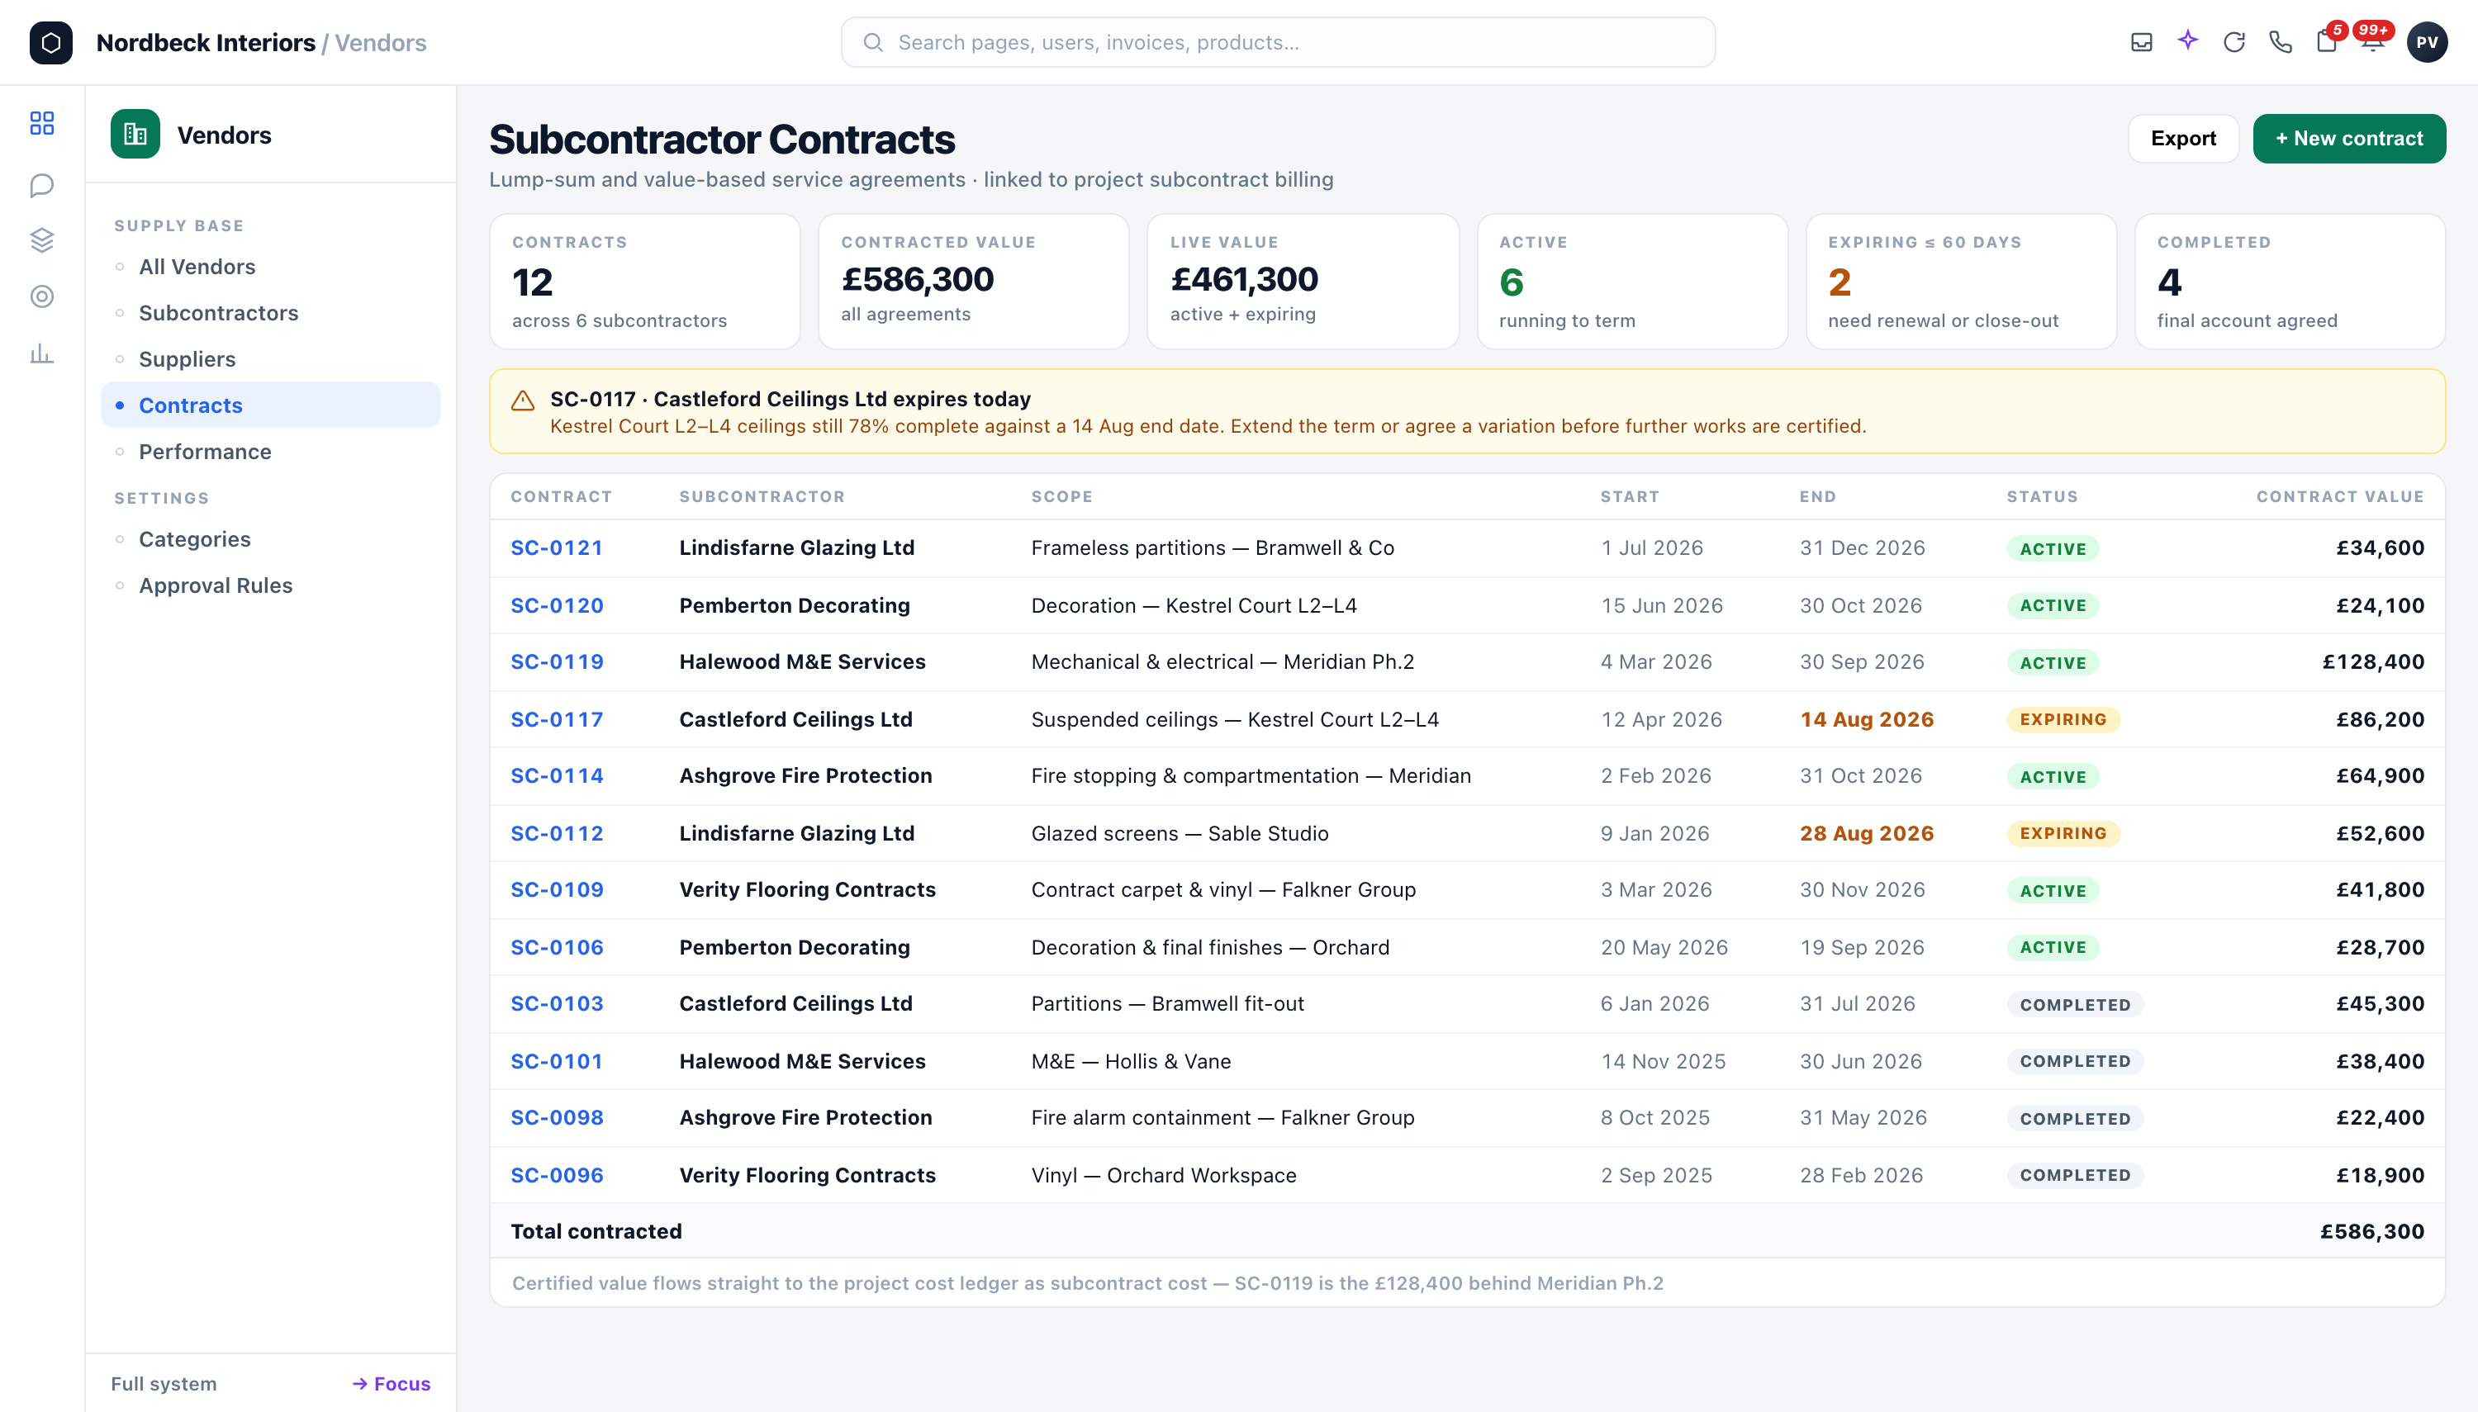Click the Expiring ≤ 60 days card
This screenshot has width=2478, height=1412.
(1961, 282)
